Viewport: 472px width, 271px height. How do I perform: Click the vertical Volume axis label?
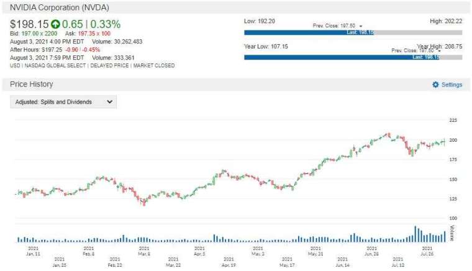tap(452, 233)
